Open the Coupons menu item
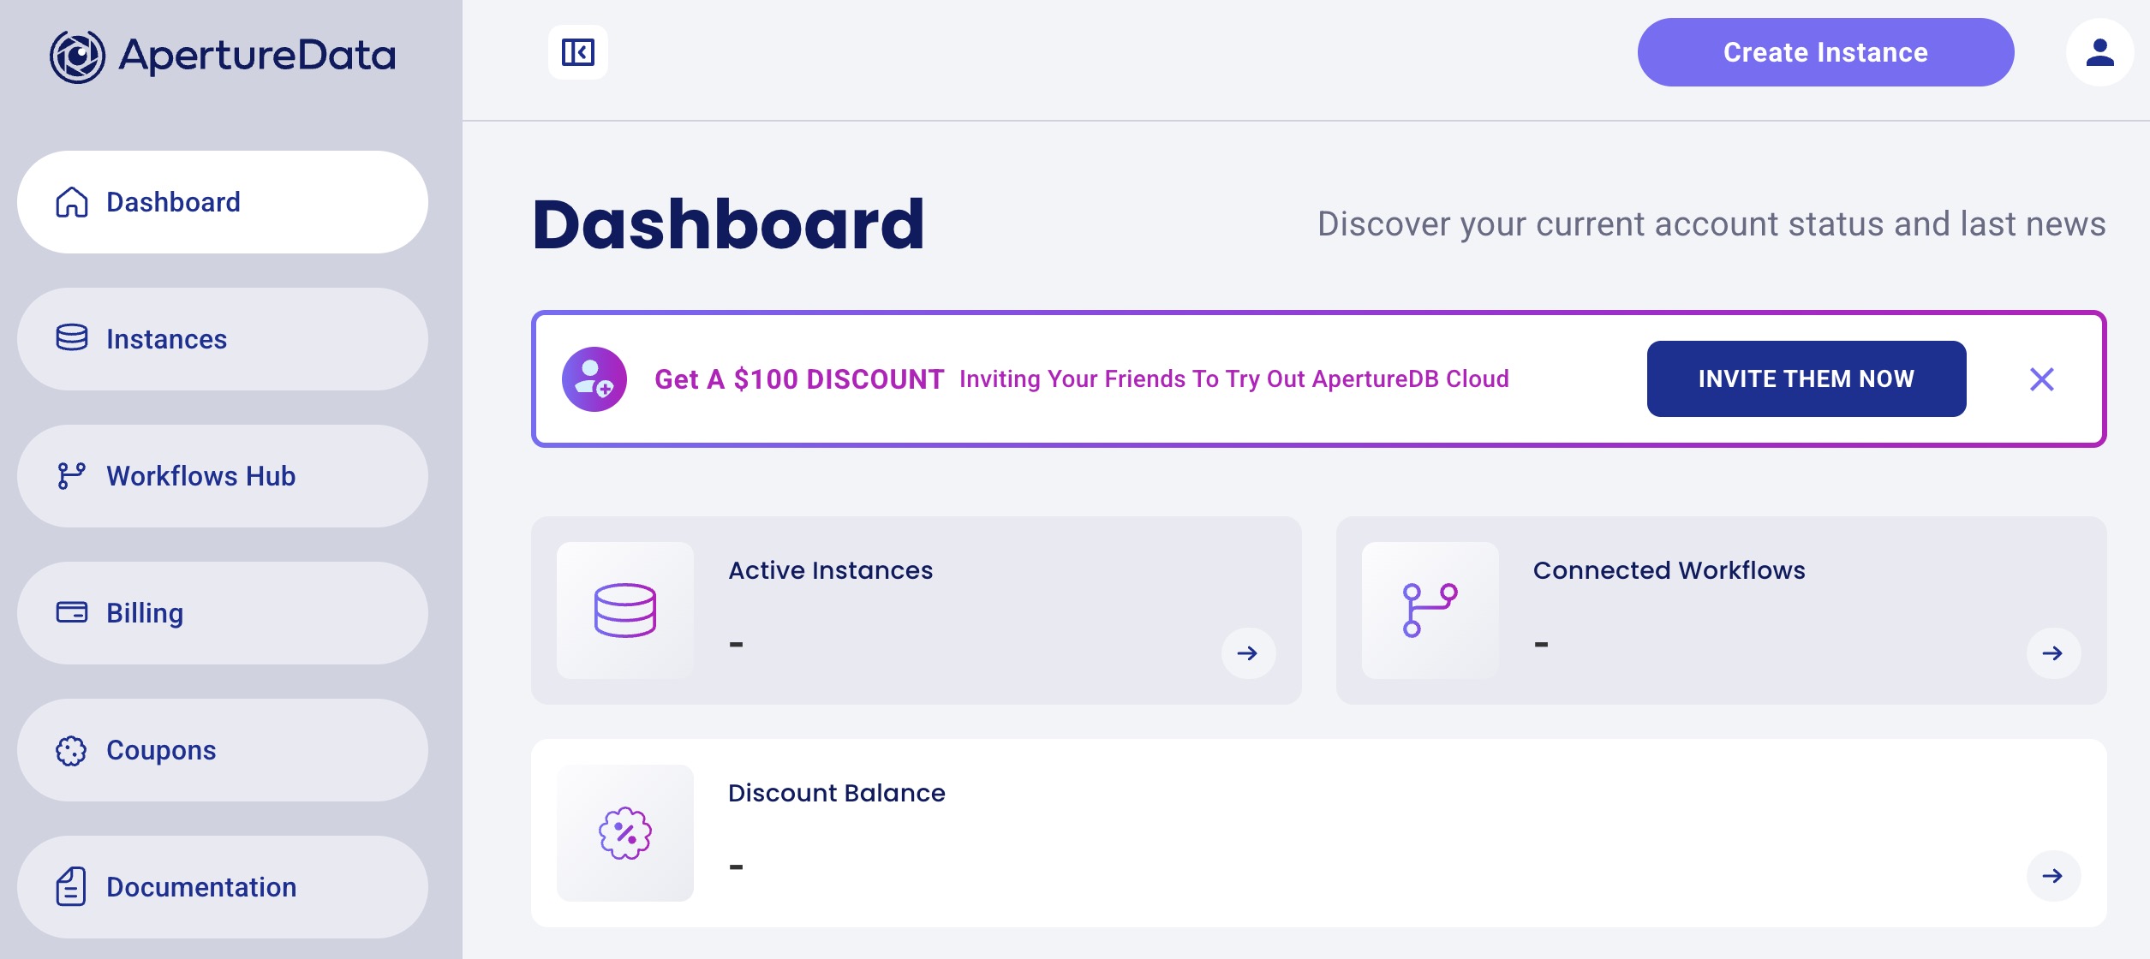Screen dimensions: 2150x959 [223, 750]
